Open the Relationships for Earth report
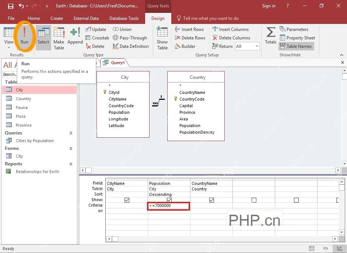Viewport: 347px width, 253px height. pos(38,172)
